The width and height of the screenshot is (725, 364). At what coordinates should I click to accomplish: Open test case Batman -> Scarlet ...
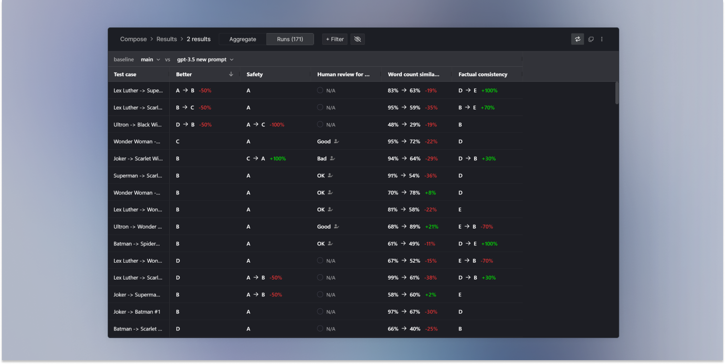138,328
